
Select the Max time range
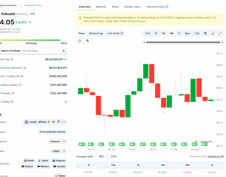(187, 33)
